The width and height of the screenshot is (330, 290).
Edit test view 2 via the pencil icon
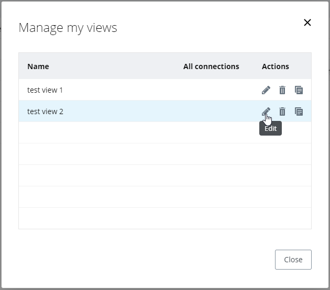click(x=266, y=111)
